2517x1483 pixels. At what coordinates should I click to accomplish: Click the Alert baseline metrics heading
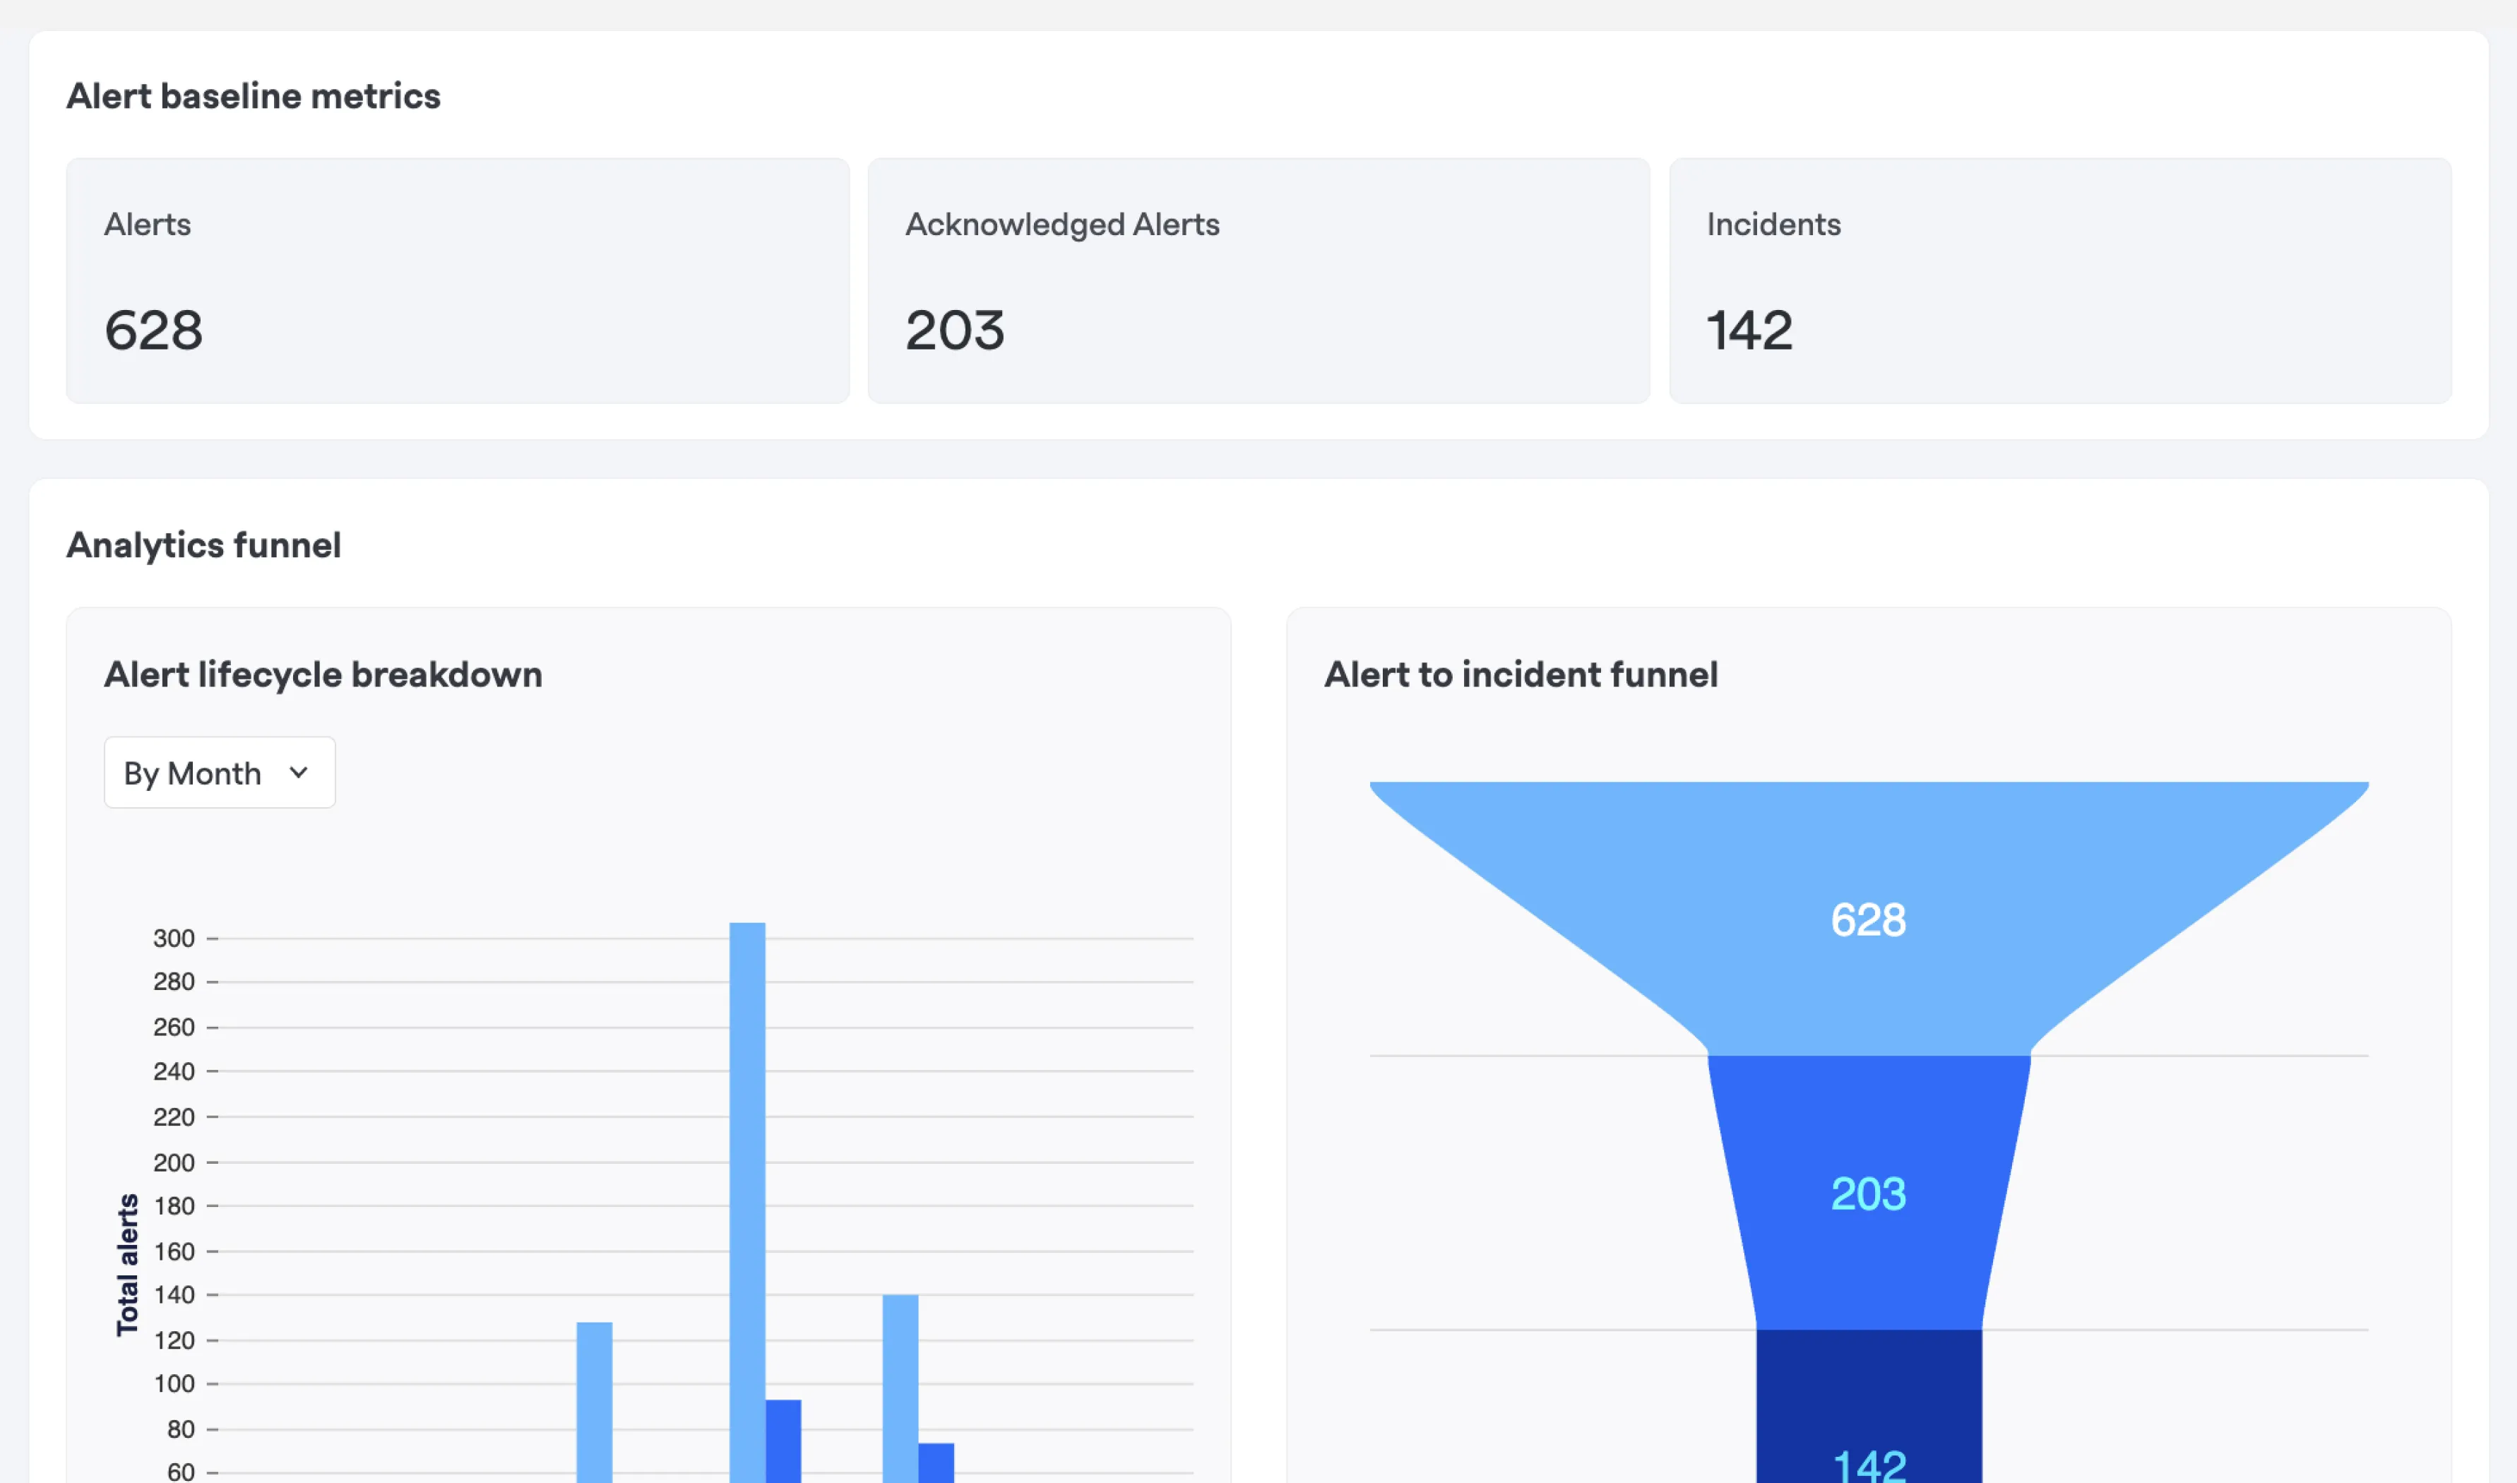(253, 96)
